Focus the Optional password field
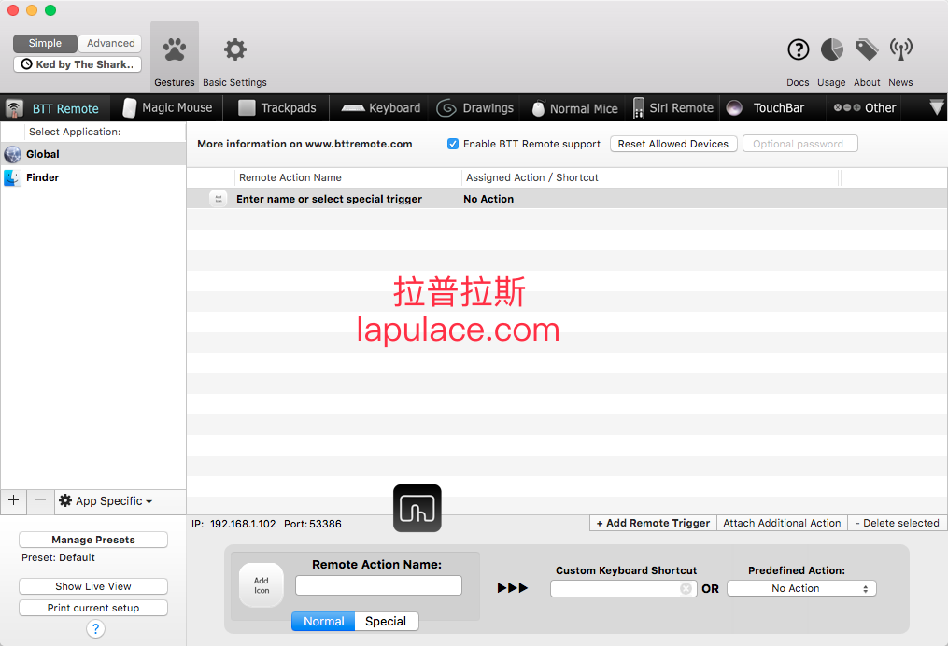Screen dimensions: 948x646 click(799, 144)
